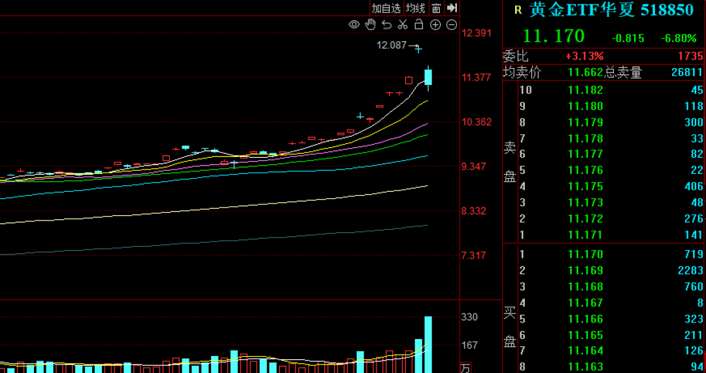This screenshot has width=706, height=373.
Task: Click the latest cyan candlestick on chart
Action: click(428, 77)
